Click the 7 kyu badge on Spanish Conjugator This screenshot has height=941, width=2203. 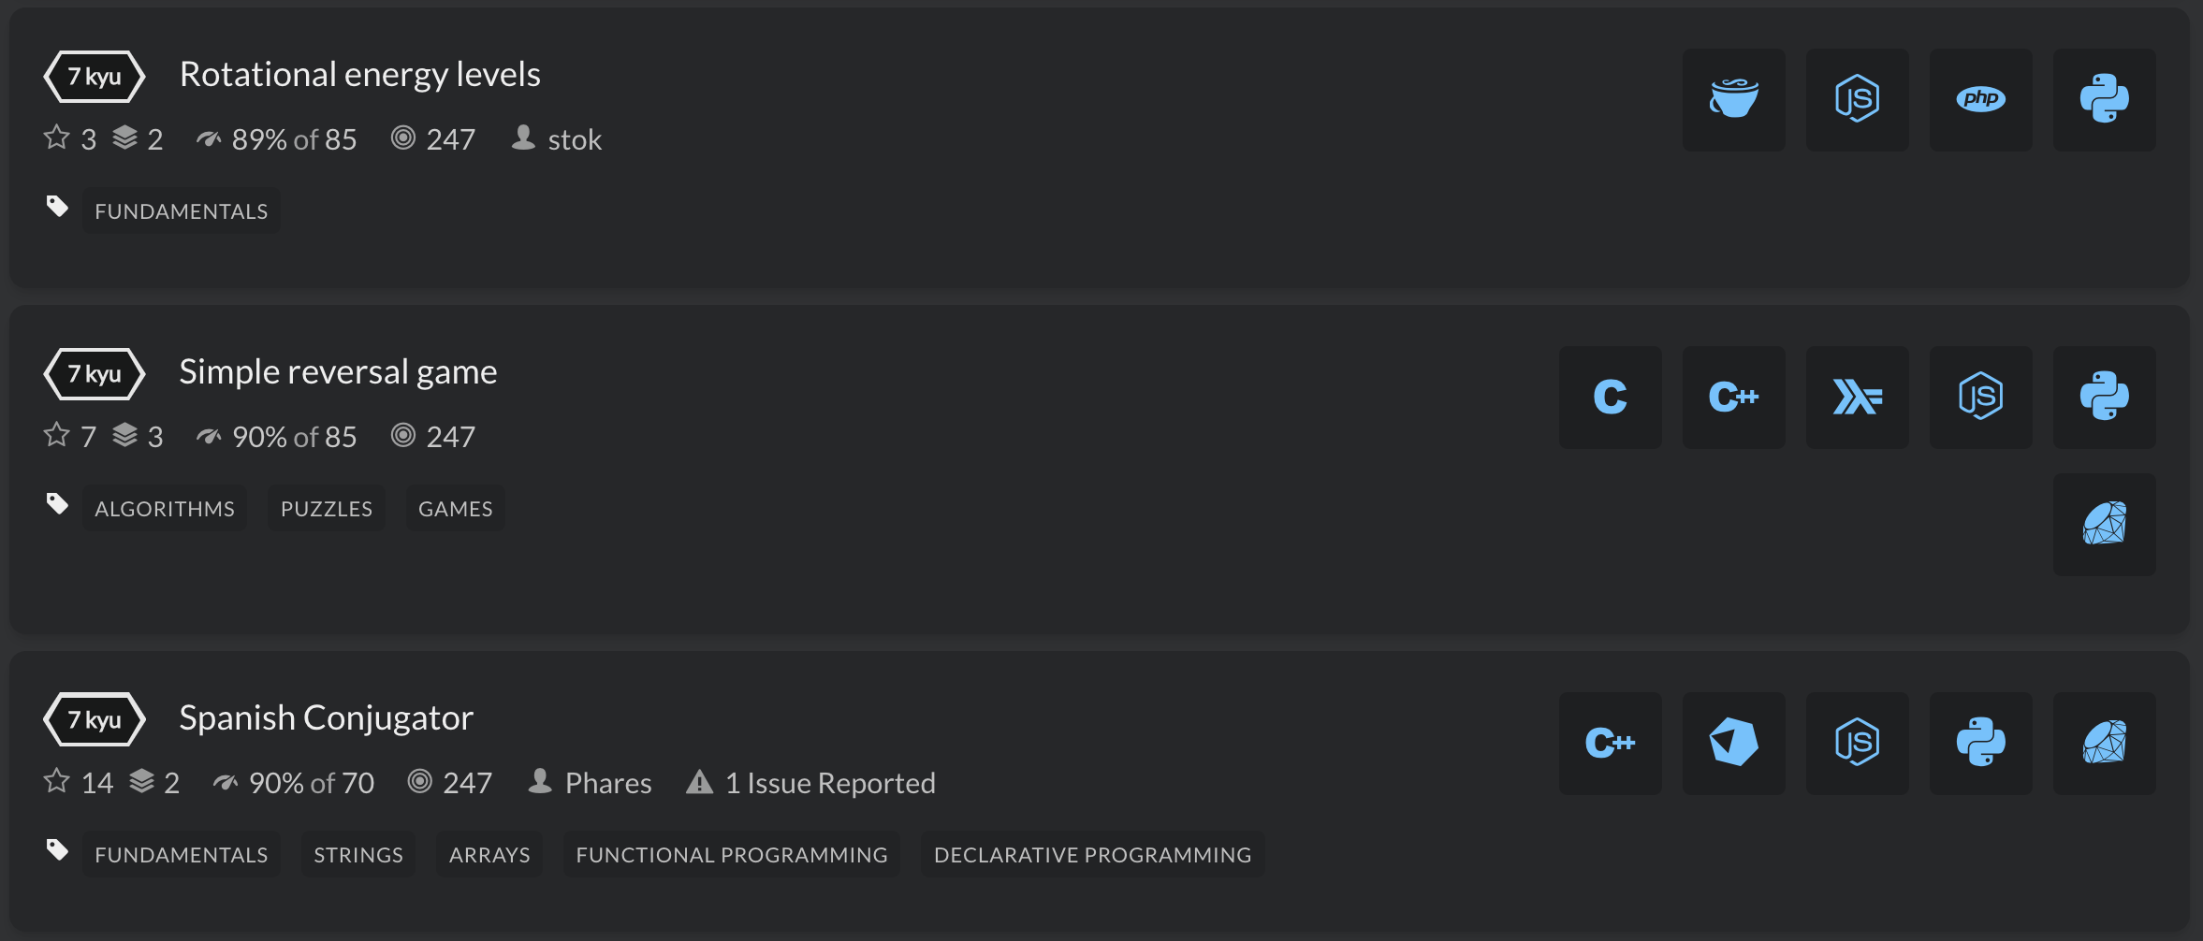94,719
